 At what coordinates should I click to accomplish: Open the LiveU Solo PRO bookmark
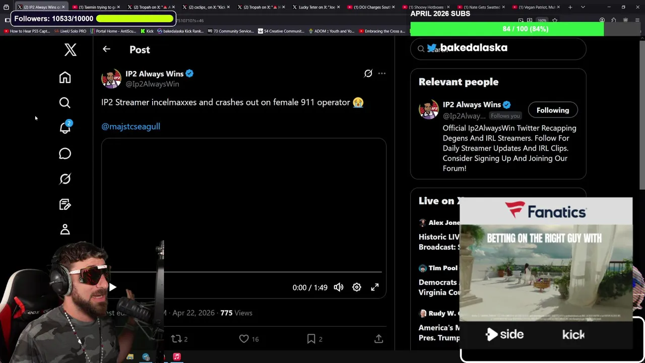(70, 31)
